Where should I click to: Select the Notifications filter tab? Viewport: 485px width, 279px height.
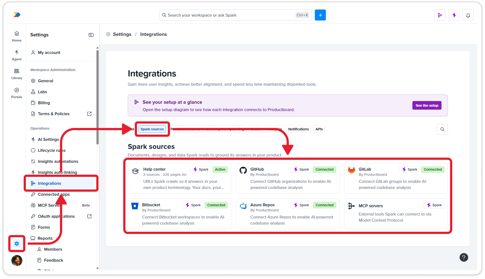298,129
